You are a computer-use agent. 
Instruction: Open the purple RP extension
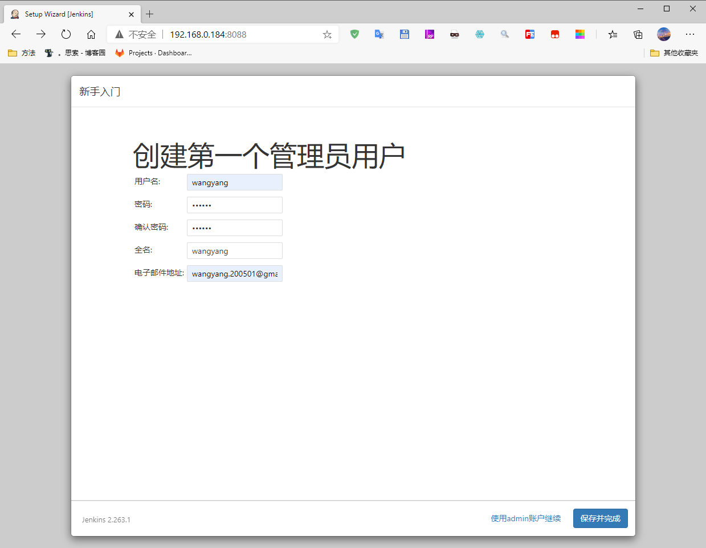430,34
